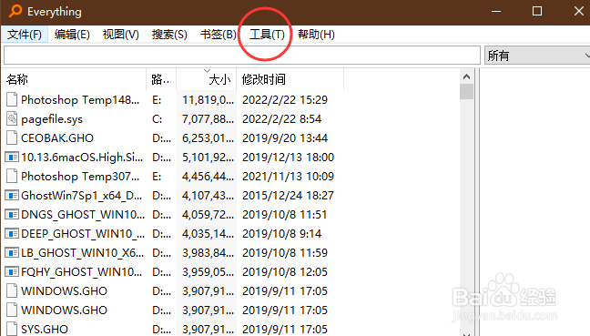
Task: Sort by the 修改时间 column header
Action: (290, 79)
